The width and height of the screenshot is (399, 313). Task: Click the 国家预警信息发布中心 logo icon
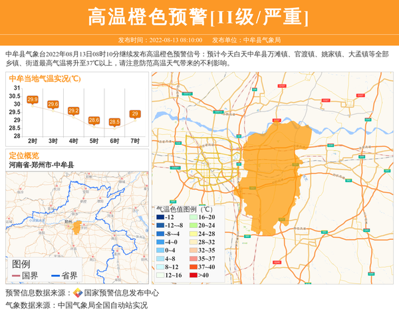tap(78, 292)
